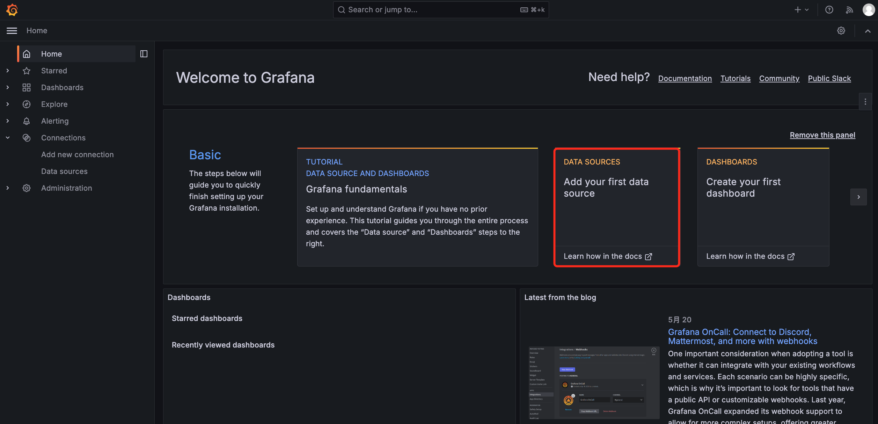Click the Connections icon in sidebar
Screen dimensions: 878x424
pyautogui.click(x=27, y=138)
